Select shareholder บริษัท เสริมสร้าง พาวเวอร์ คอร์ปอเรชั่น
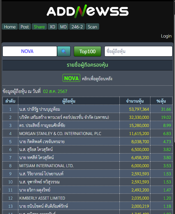 coord(64,117)
